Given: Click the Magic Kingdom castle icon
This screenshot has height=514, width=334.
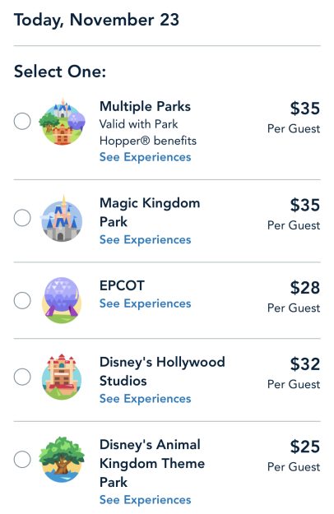Looking at the screenshot, I should click(x=62, y=218).
